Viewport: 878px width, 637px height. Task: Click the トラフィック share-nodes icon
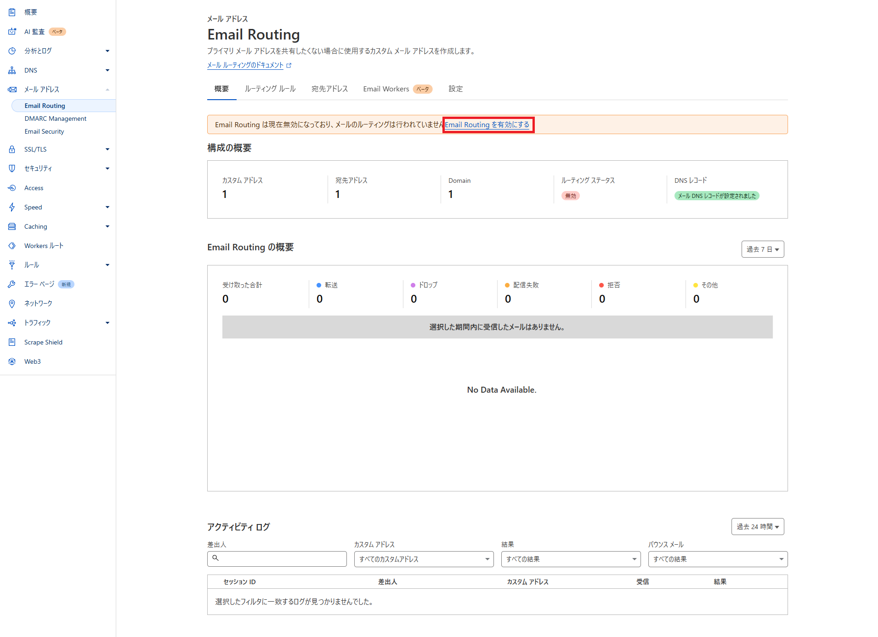[x=12, y=323]
